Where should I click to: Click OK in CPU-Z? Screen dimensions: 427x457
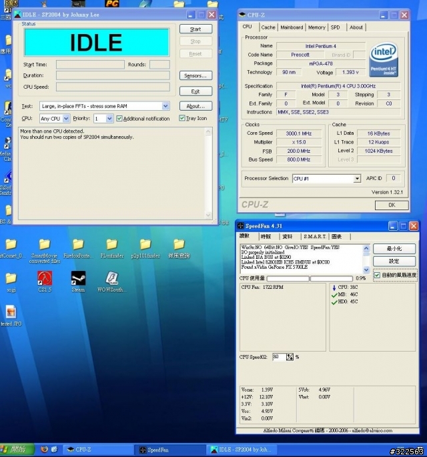pyautogui.click(x=392, y=205)
